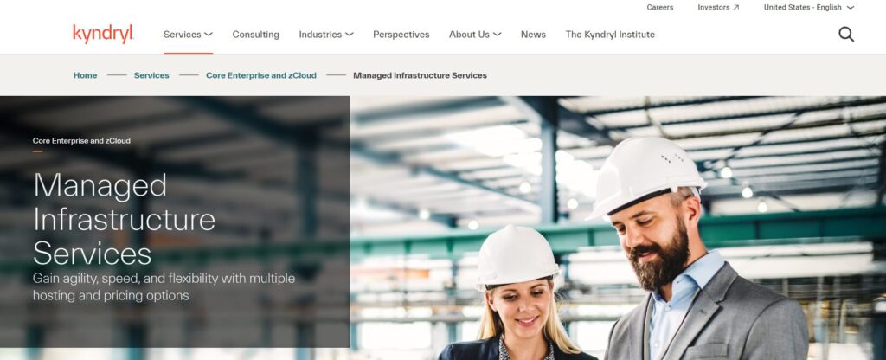Go to Home breadcrumb
The width and height of the screenshot is (886, 360).
tap(86, 75)
